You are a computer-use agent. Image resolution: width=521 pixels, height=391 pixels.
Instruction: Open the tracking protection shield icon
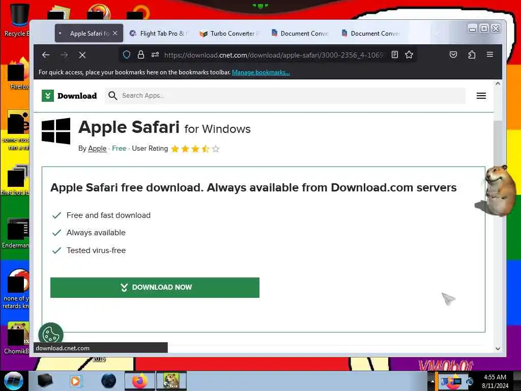tap(127, 54)
